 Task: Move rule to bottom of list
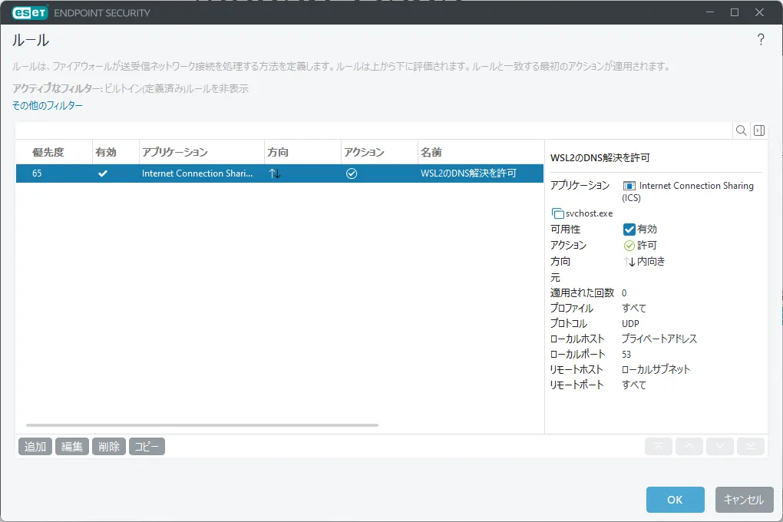[x=750, y=447]
